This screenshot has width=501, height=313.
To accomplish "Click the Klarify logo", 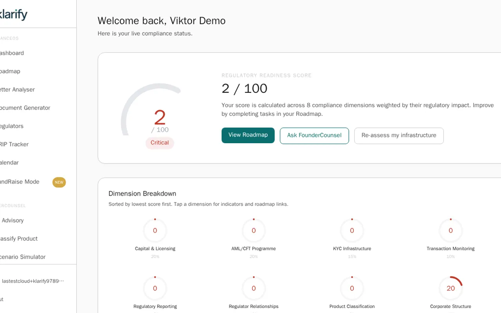I will [13, 14].
